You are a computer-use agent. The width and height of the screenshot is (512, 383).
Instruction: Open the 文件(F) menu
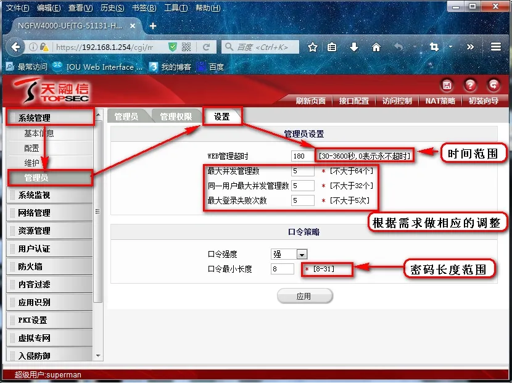pyautogui.click(x=18, y=8)
